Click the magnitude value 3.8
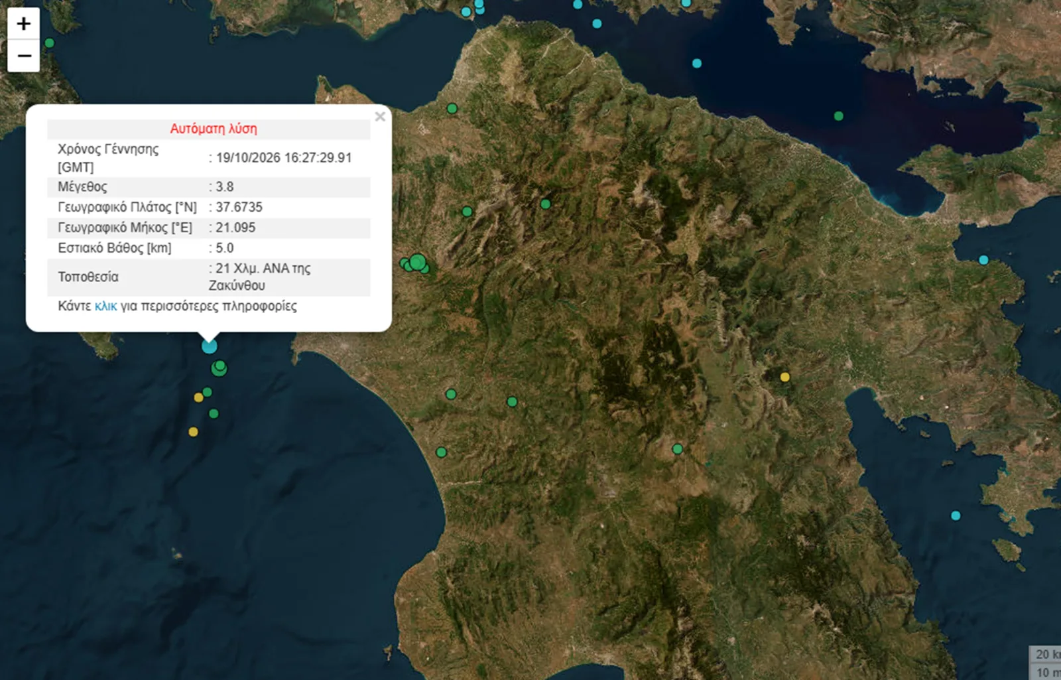Viewport: 1061px width, 680px height. point(225,186)
